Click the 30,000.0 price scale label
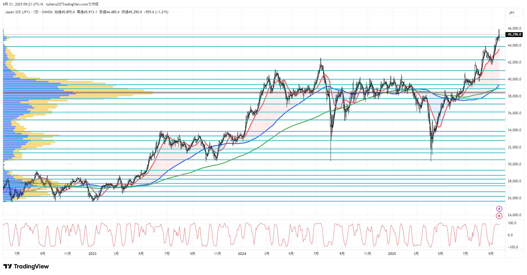Screen dimensions: 527x275 click(514, 164)
